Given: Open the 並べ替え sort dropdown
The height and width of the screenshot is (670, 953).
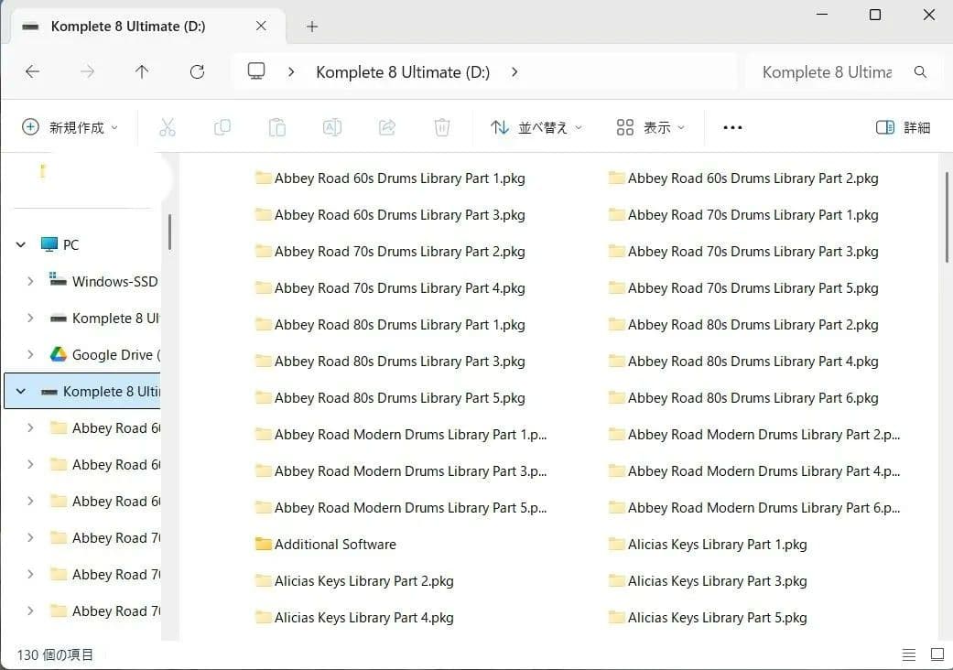Looking at the screenshot, I should [x=536, y=127].
